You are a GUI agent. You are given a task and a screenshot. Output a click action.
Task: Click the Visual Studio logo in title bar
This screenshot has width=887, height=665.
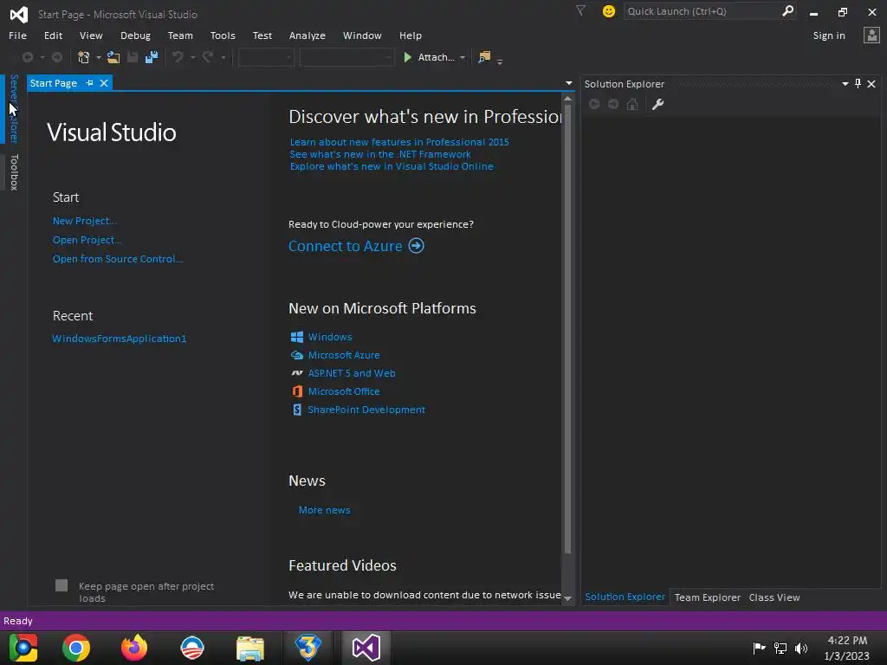pyautogui.click(x=19, y=14)
